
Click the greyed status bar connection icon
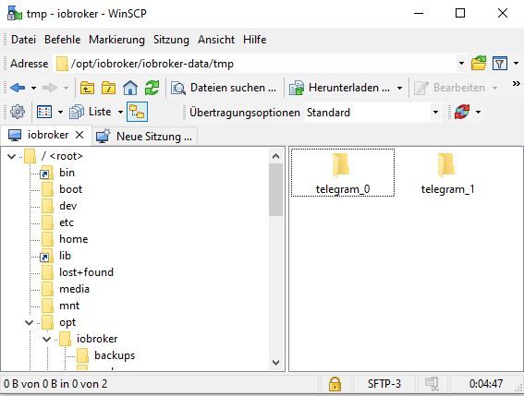(x=432, y=384)
